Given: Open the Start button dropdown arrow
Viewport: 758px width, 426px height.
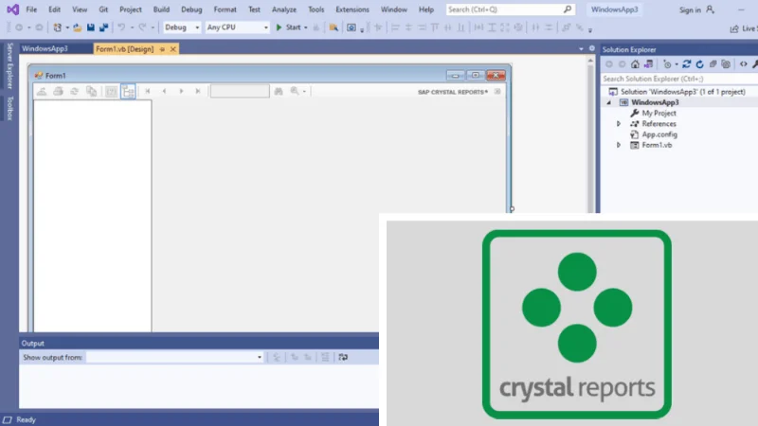Looking at the screenshot, I should coord(305,27).
